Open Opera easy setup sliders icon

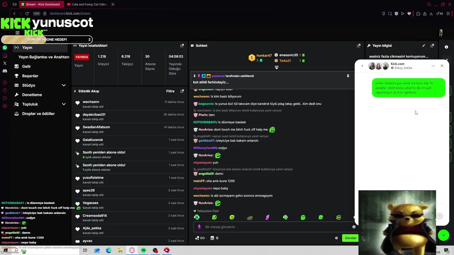[449, 14]
